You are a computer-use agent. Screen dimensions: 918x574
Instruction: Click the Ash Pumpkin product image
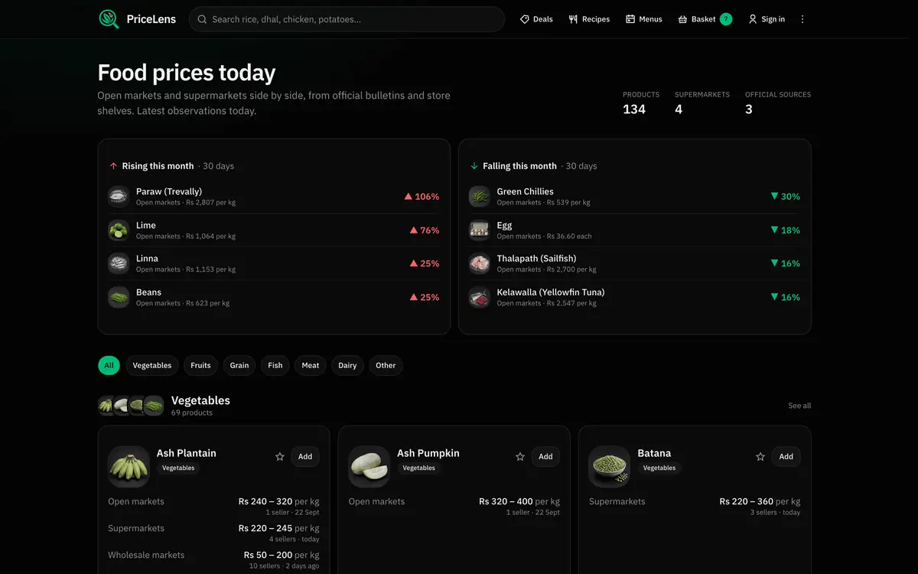(369, 467)
